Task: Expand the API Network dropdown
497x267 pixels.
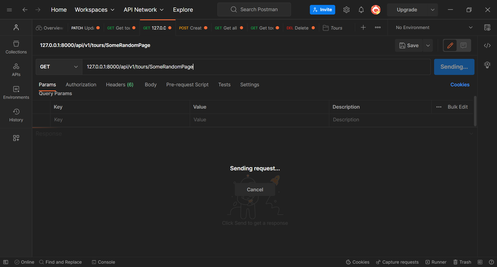Action: [144, 10]
